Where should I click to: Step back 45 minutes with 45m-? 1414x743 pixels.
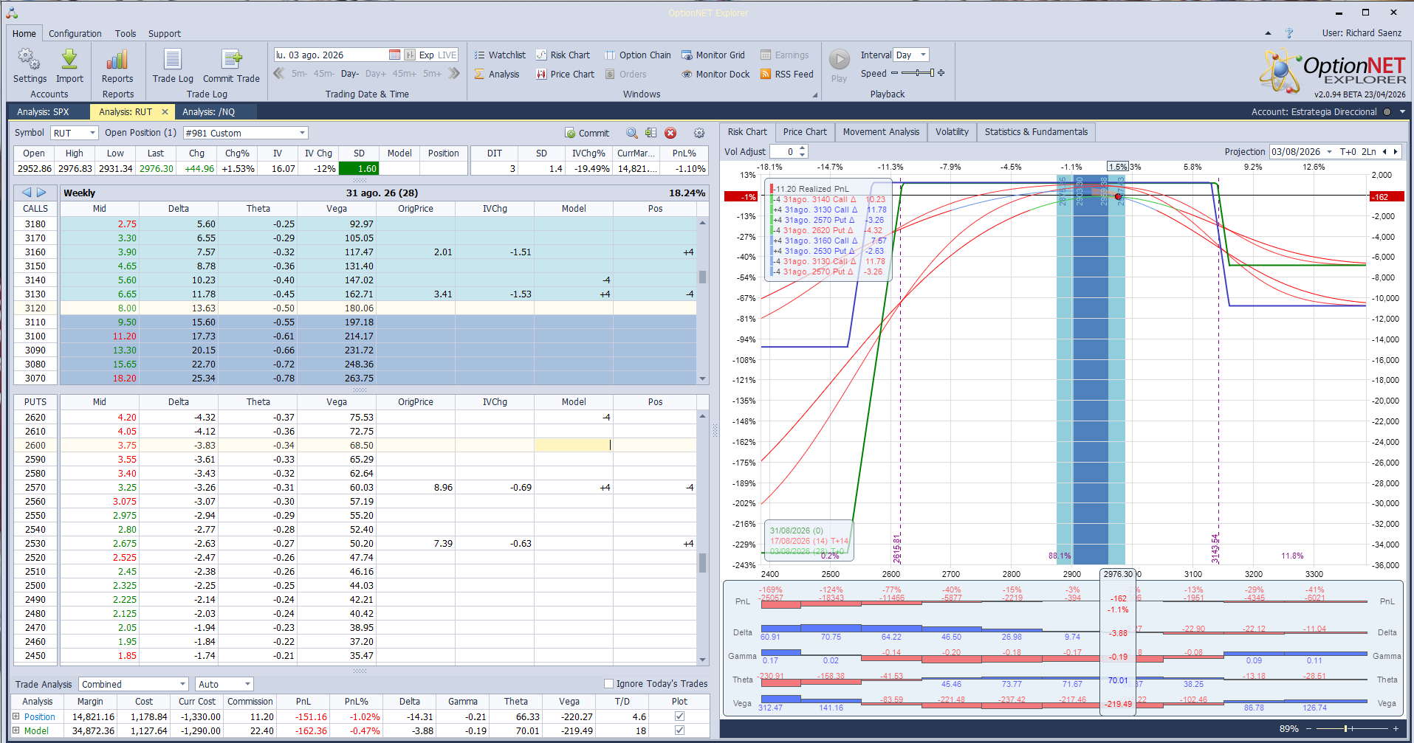324,73
